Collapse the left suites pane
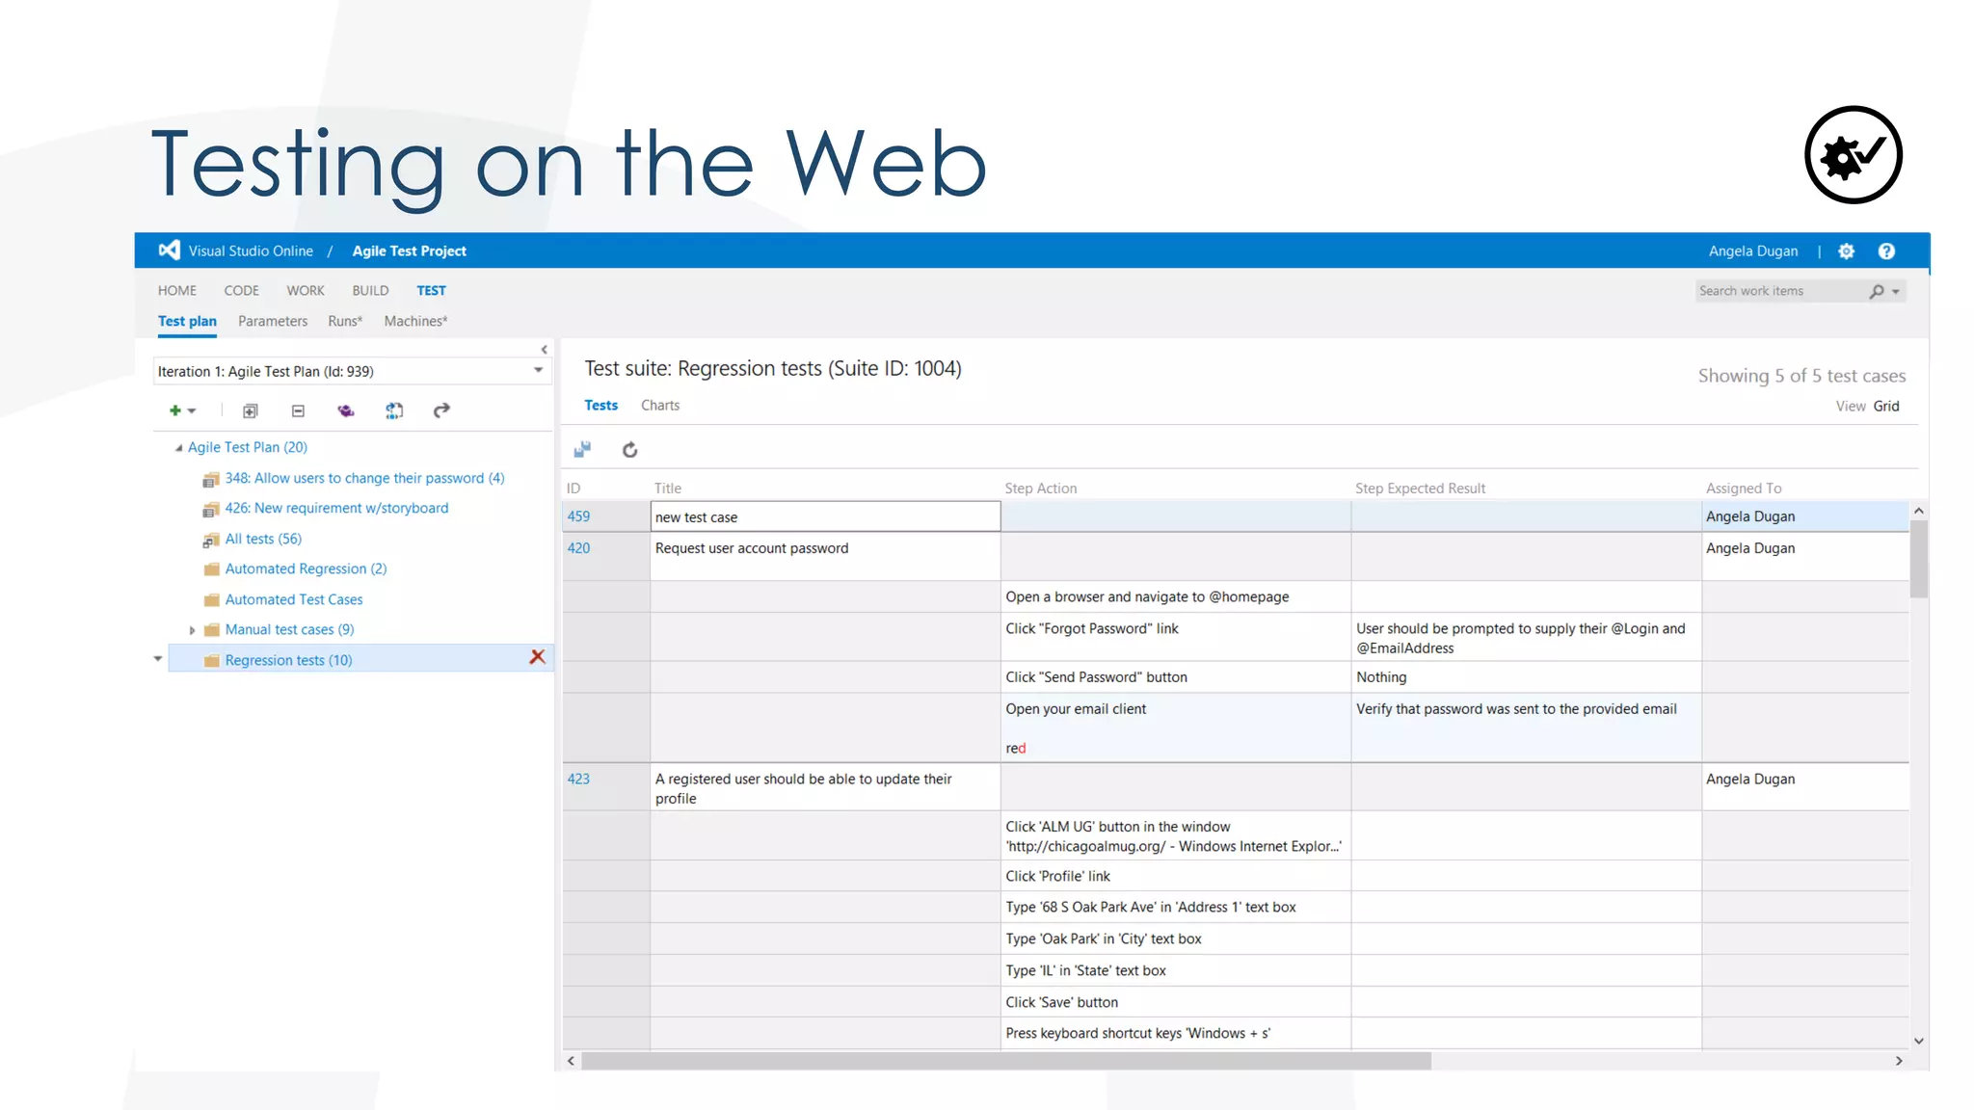 544,350
